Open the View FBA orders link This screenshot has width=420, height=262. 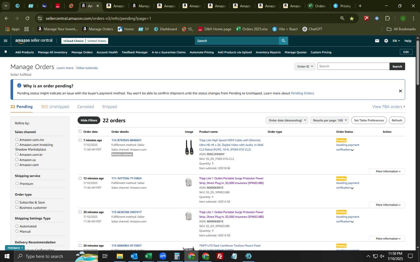(388, 107)
